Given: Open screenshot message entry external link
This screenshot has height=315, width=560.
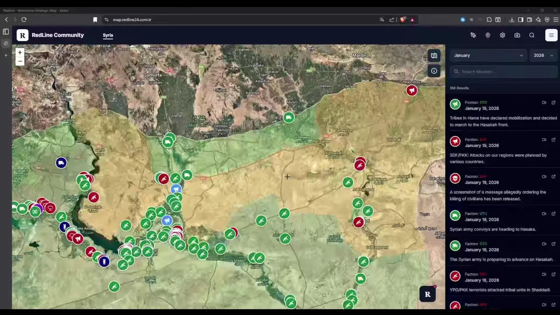Looking at the screenshot, I should point(553,177).
